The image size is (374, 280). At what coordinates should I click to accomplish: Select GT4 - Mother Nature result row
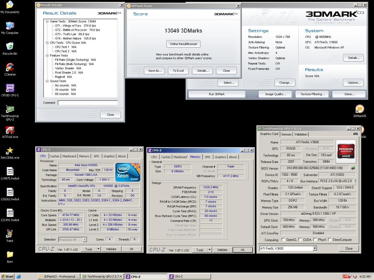point(76,38)
